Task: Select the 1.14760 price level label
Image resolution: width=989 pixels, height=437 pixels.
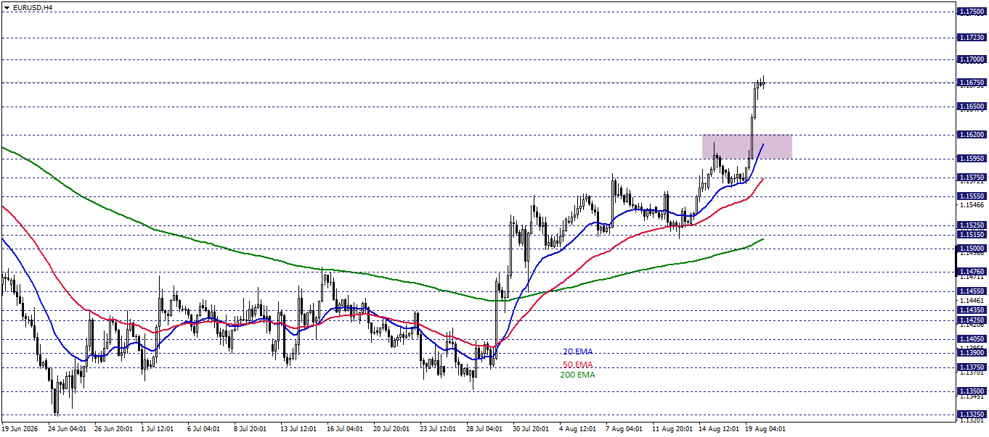Action: point(972,271)
